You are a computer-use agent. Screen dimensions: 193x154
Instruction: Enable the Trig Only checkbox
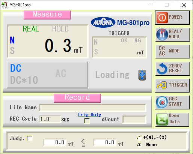pos(87,121)
